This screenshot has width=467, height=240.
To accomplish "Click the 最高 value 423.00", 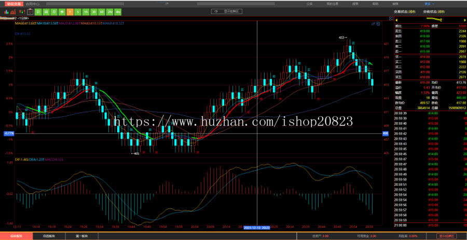I will click(461, 93).
